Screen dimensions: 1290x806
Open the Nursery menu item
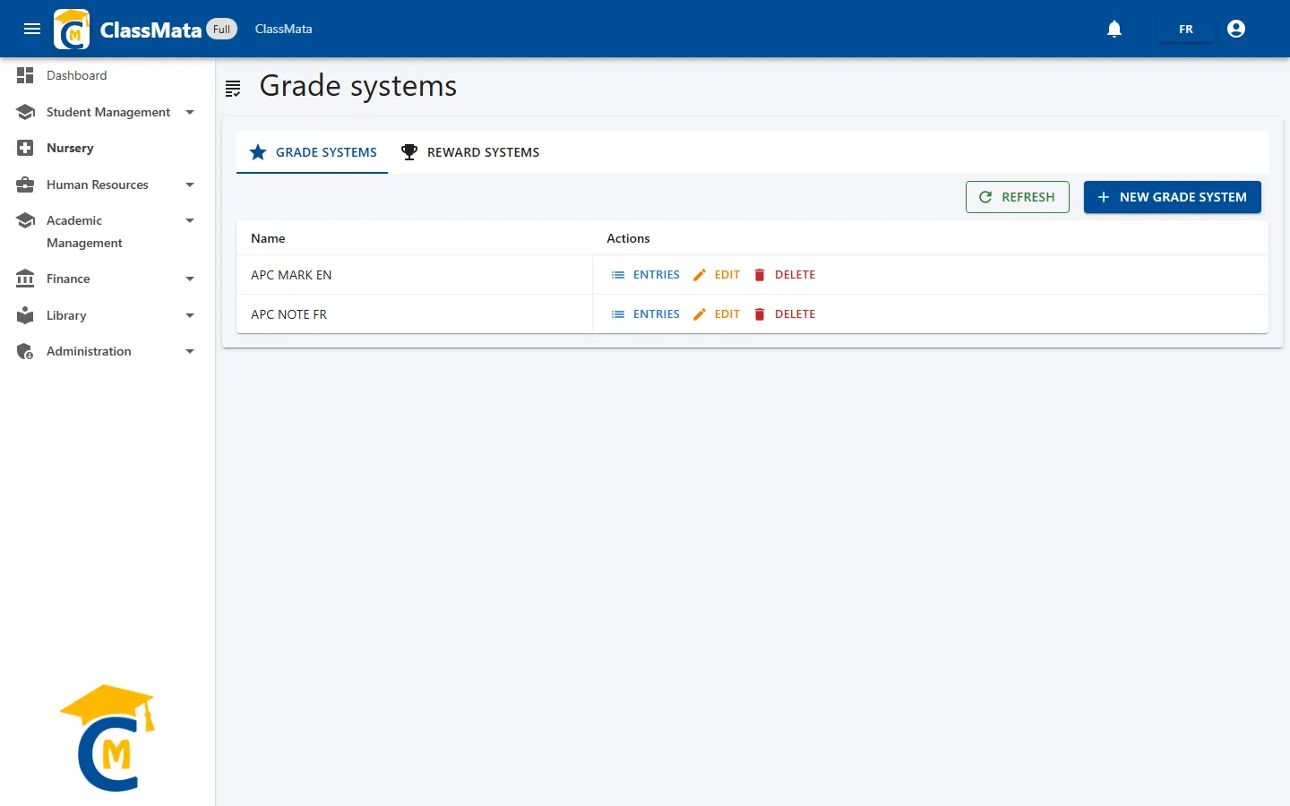point(107,148)
